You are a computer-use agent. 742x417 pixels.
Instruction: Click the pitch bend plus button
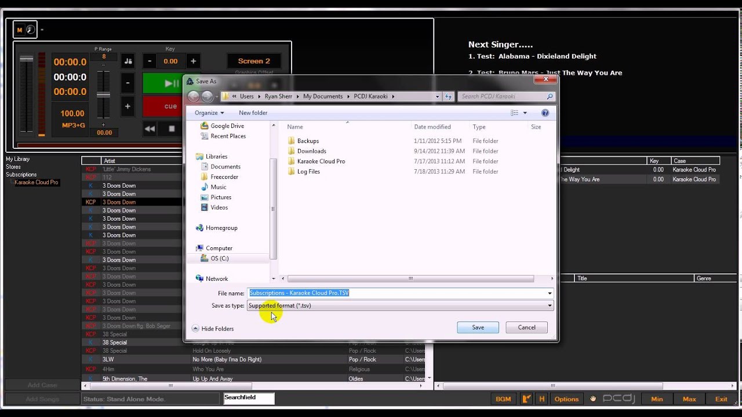click(x=128, y=107)
